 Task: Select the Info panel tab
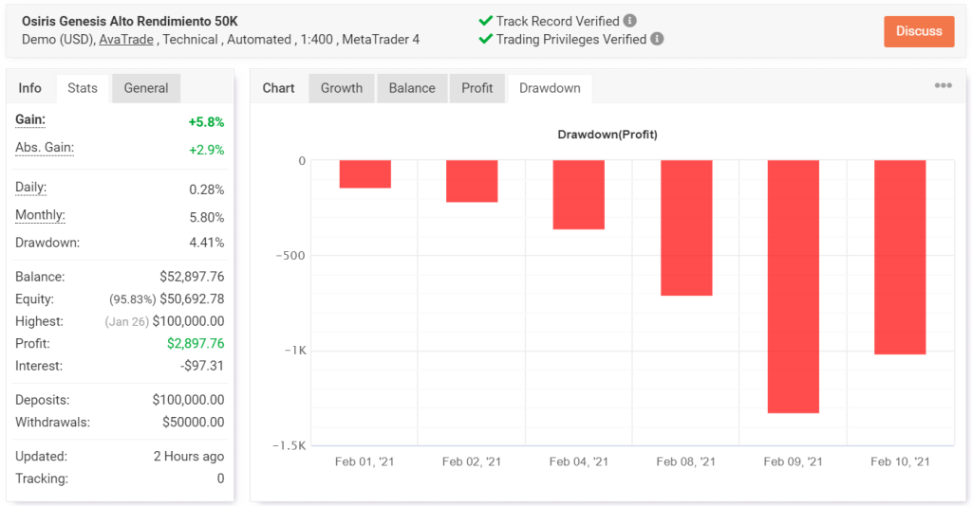[x=30, y=88]
